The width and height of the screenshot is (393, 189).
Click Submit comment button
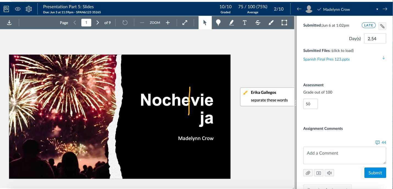375,173
